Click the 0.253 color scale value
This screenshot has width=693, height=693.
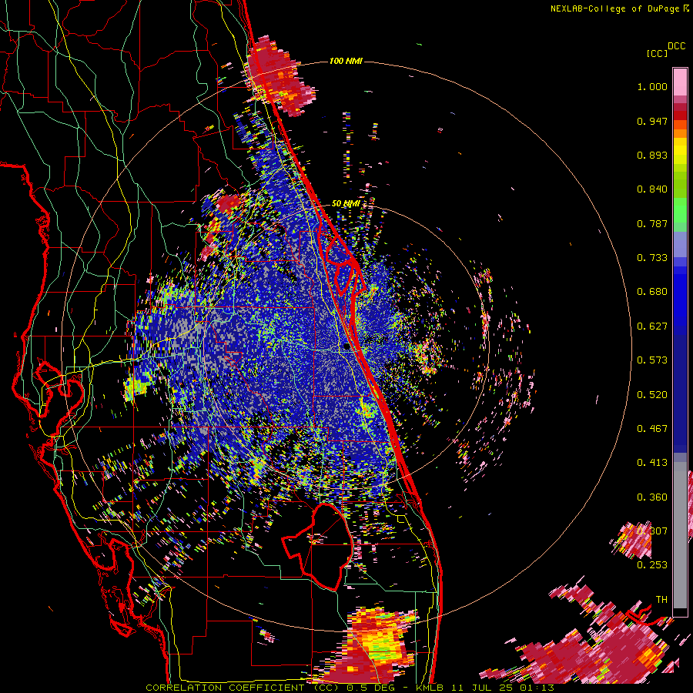click(652, 565)
